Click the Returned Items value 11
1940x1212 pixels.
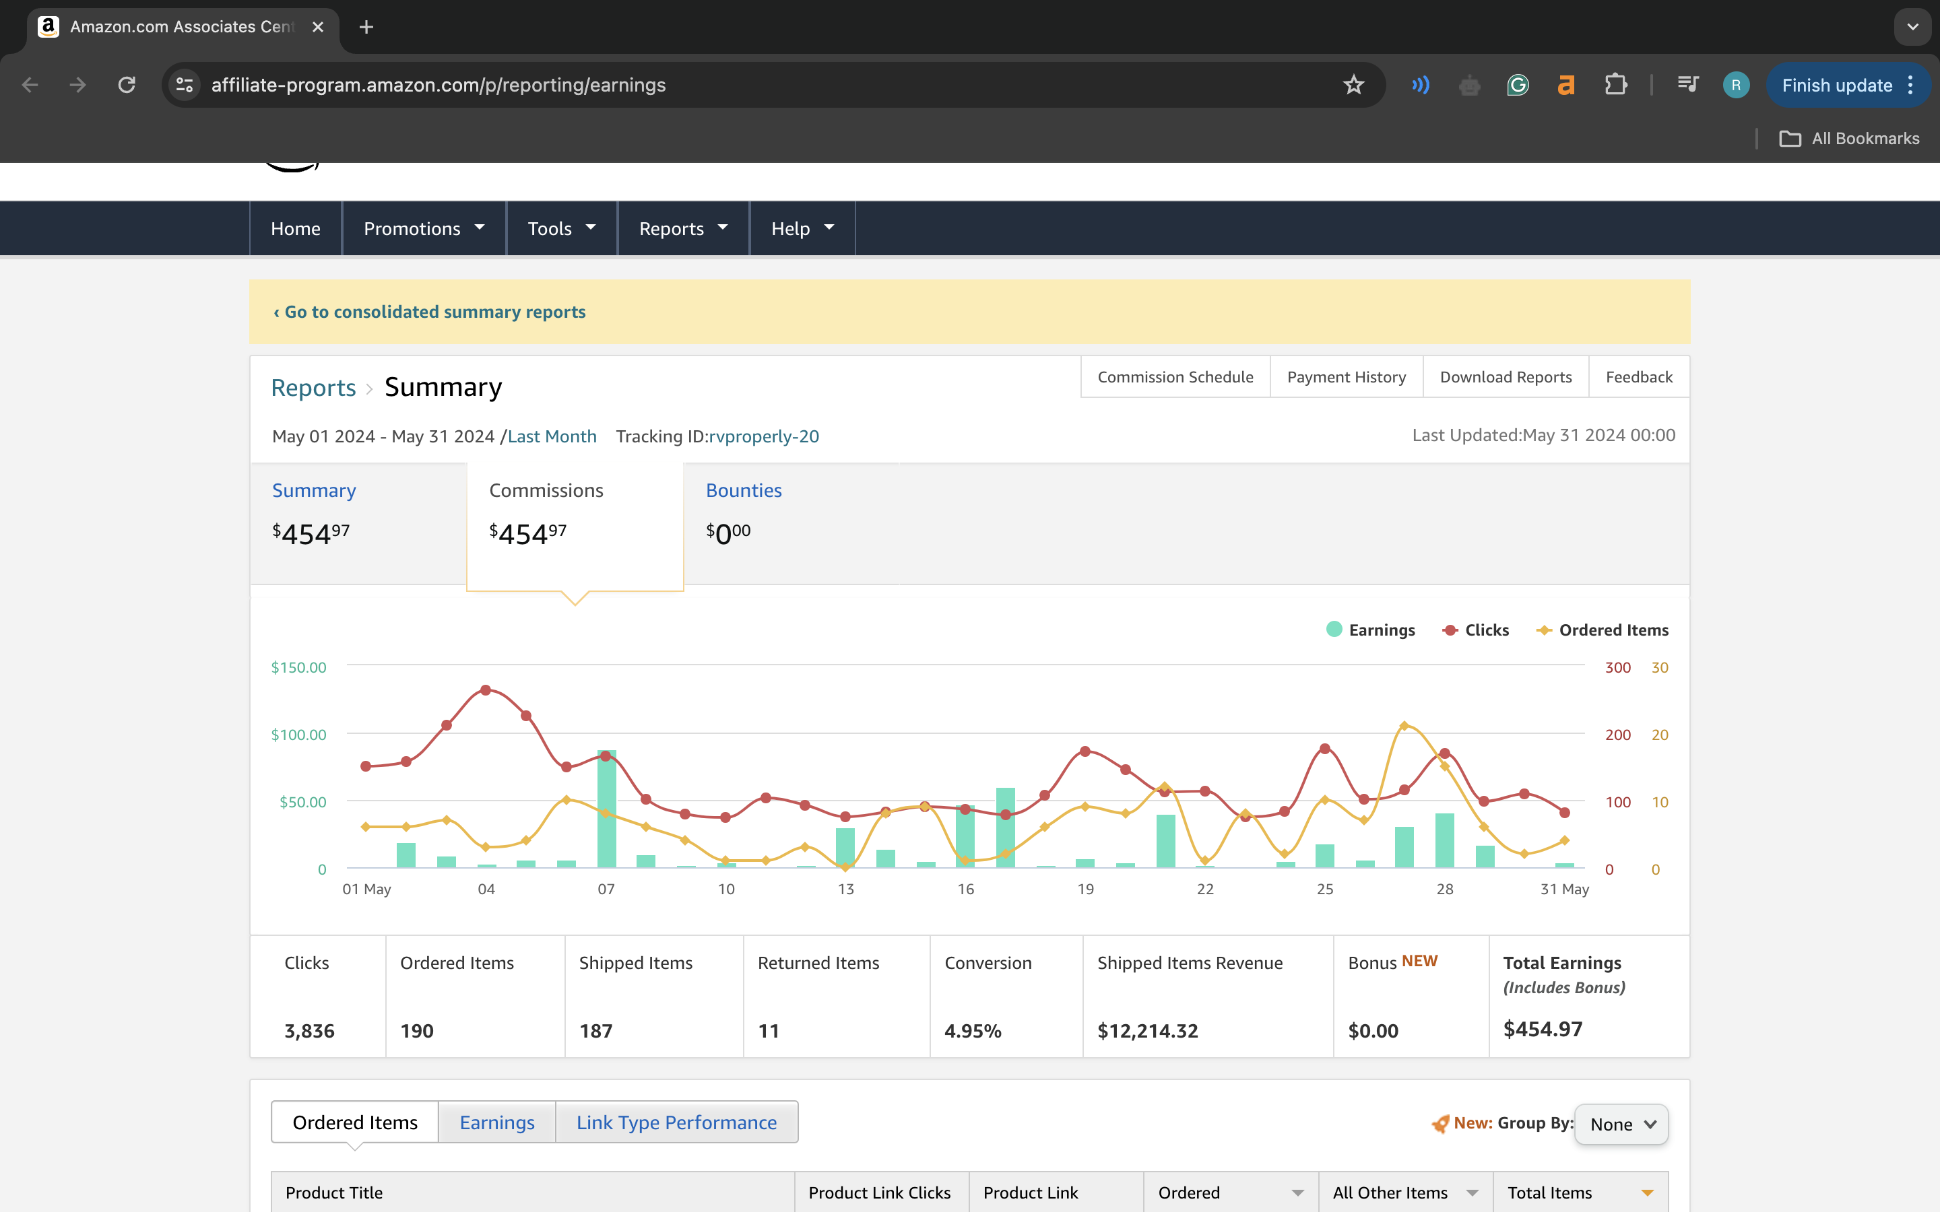pyautogui.click(x=768, y=1031)
